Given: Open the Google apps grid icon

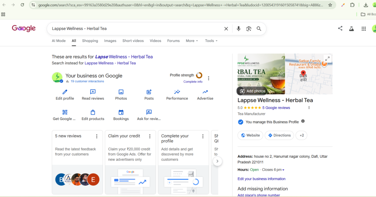Looking at the screenshot, I should pyautogui.click(x=364, y=29).
